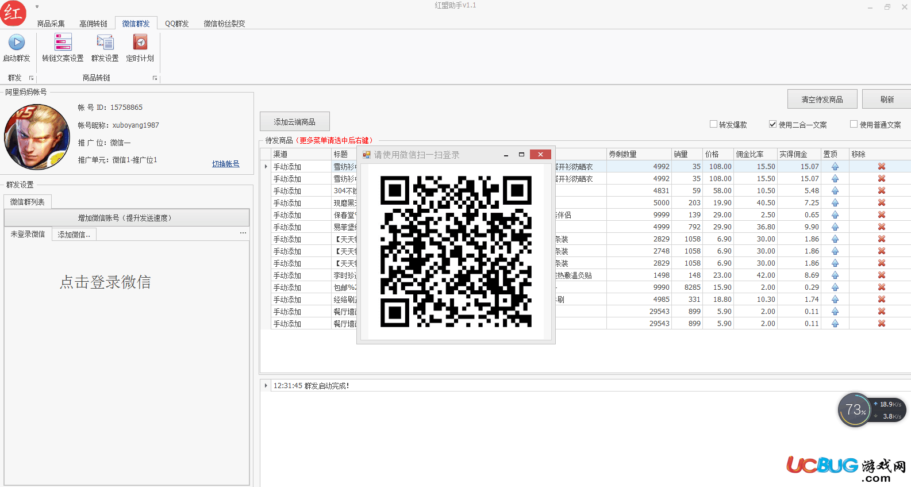This screenshot has width=911, height=487.
Task: Open the QQ群发 ribbon tab
Action: click(x=177, y=24)
